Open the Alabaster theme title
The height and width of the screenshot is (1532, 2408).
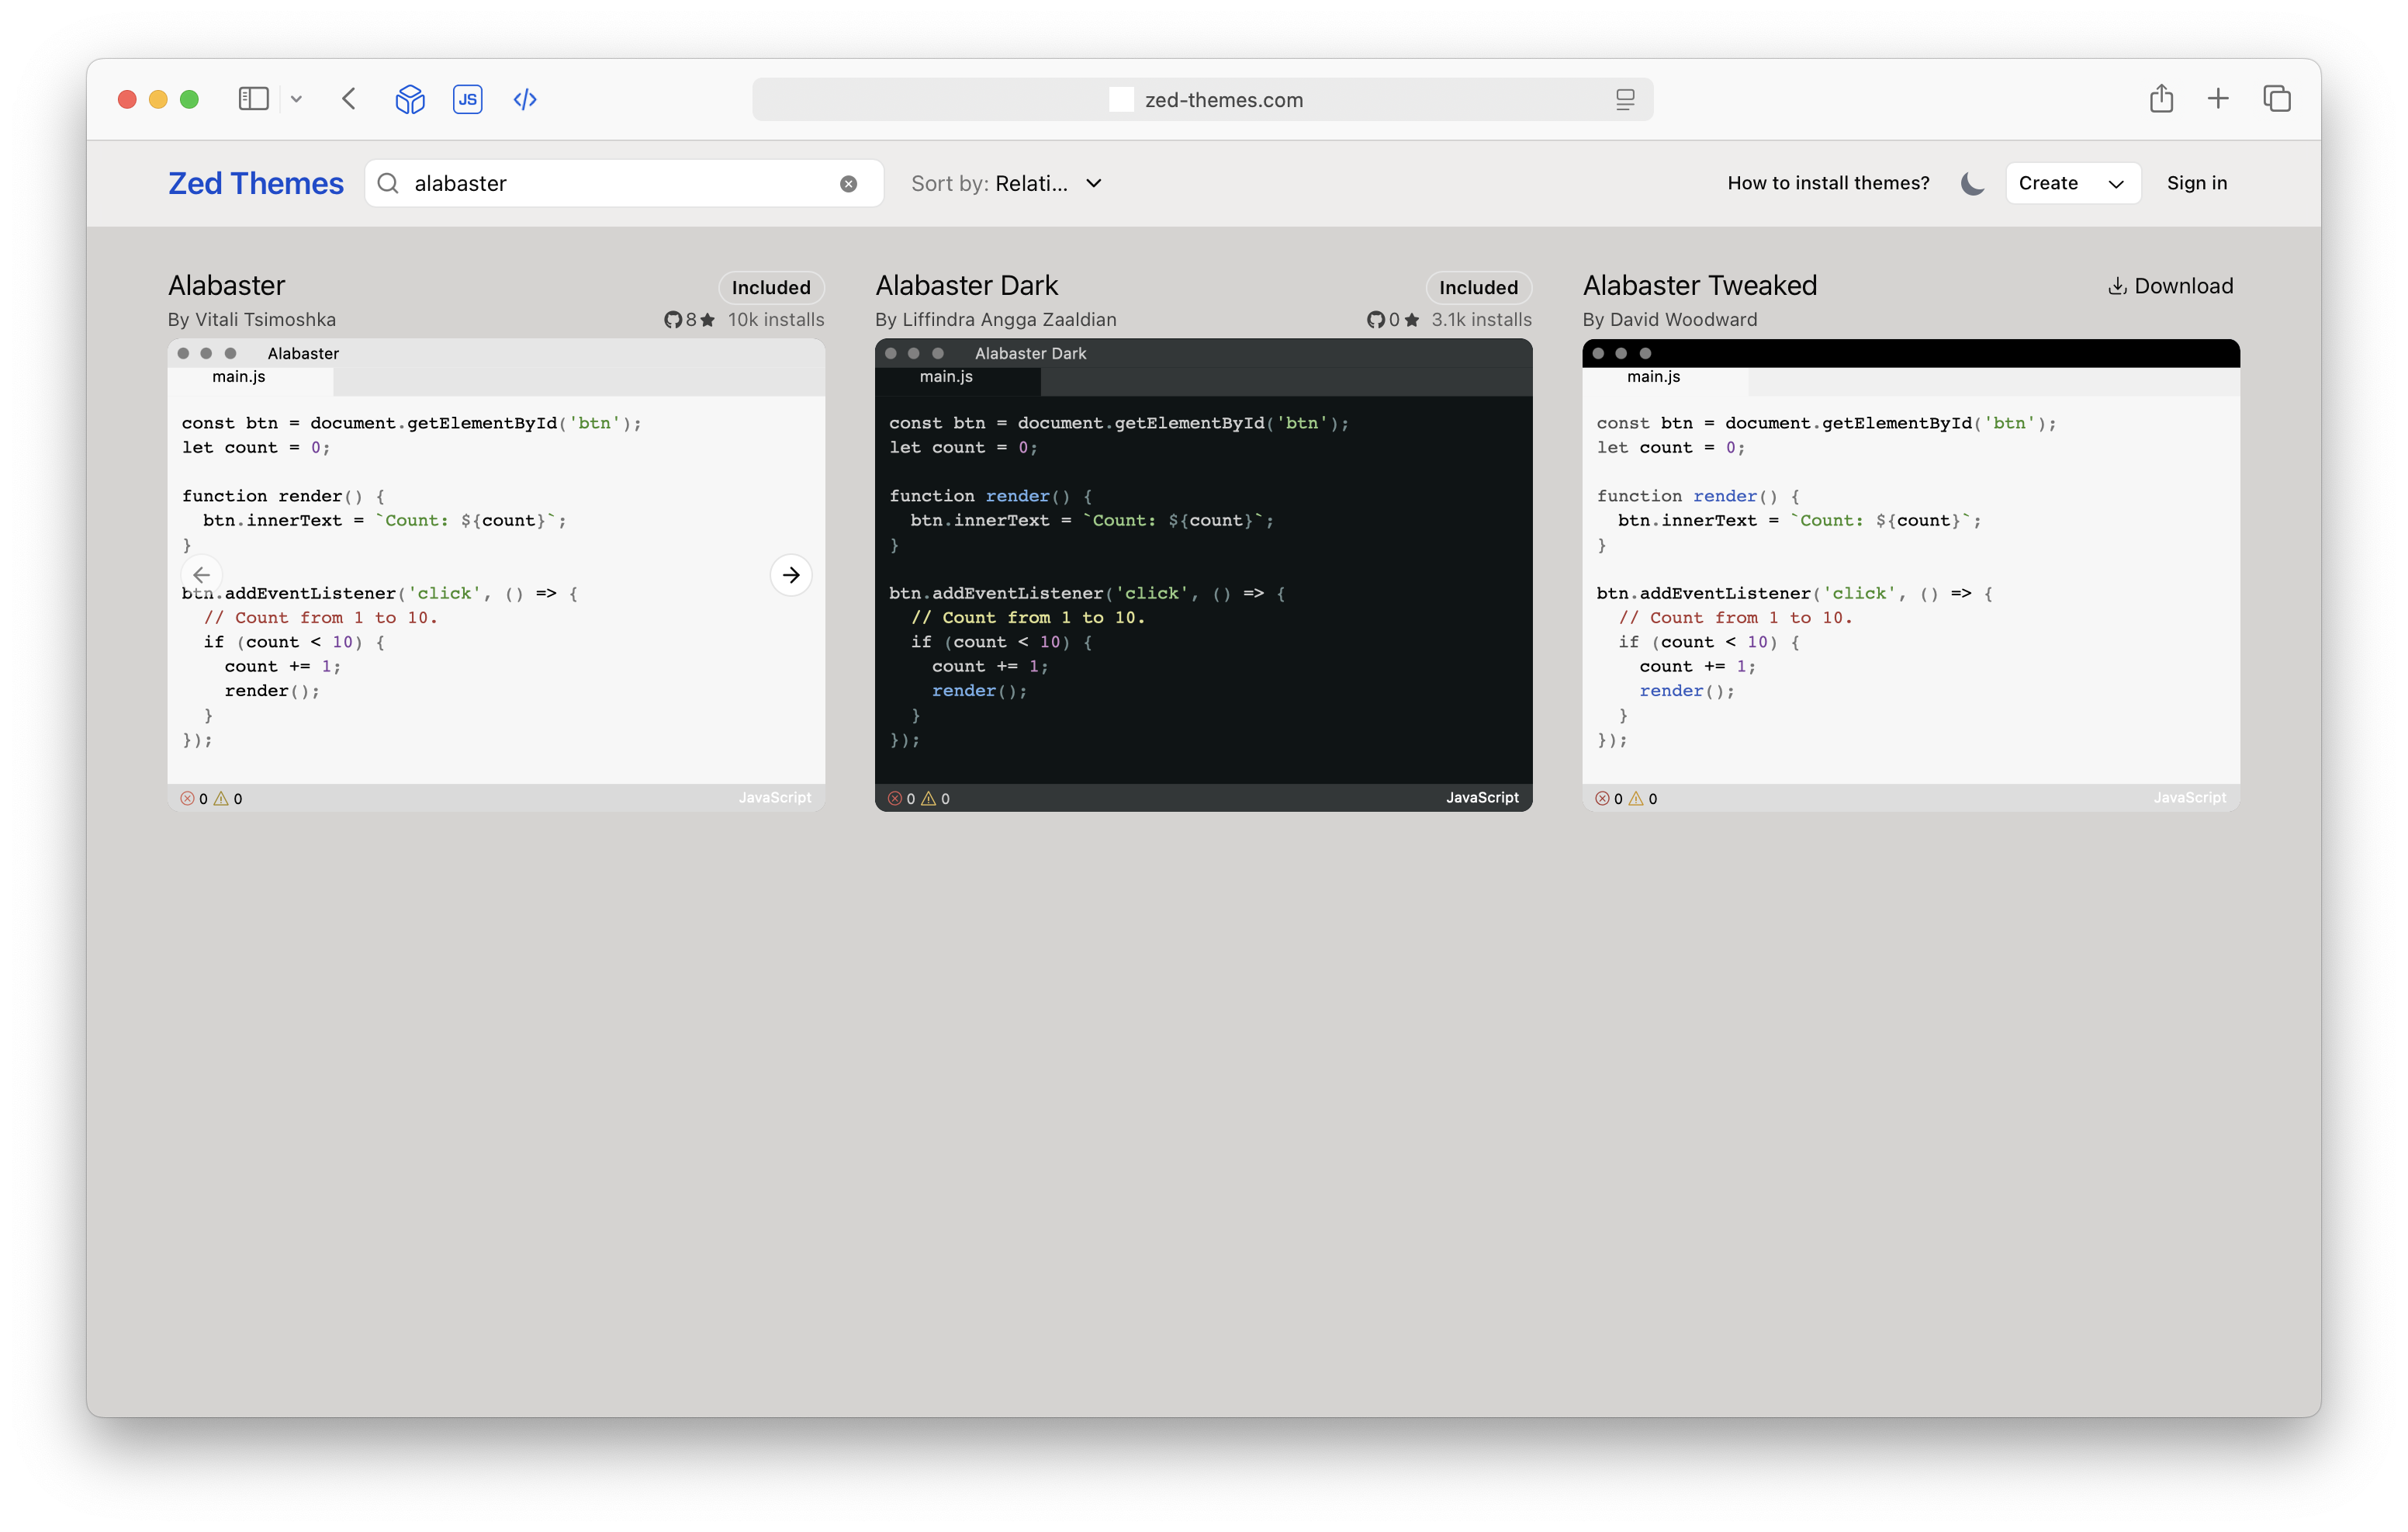click(x=227, y=285)
